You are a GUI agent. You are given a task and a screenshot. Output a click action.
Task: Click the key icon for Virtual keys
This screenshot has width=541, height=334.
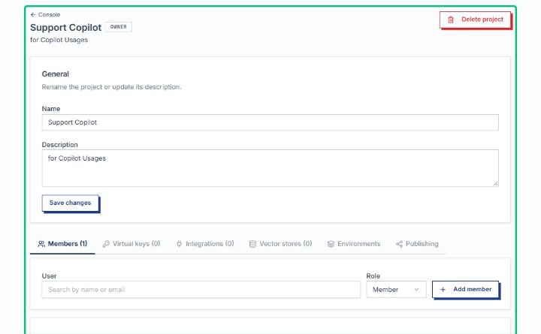pos(106,244)
